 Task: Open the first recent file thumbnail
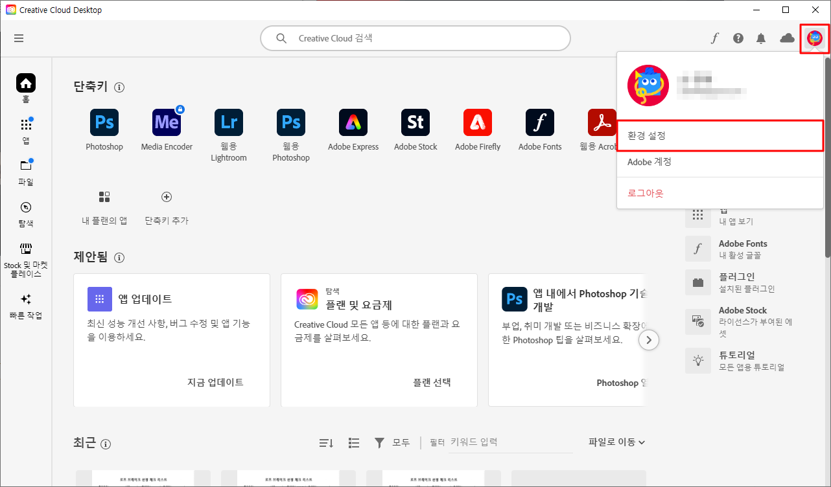point(144,479)
